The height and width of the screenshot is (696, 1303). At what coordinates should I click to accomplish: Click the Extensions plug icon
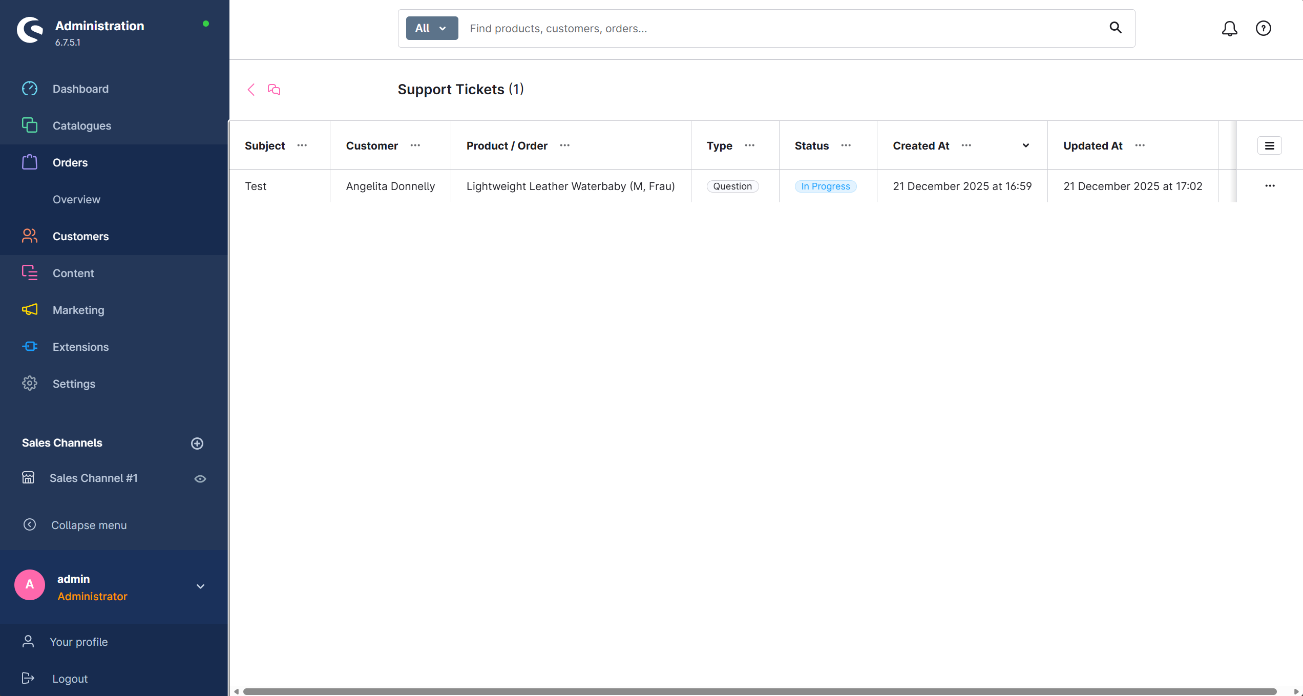coord(30,347)
